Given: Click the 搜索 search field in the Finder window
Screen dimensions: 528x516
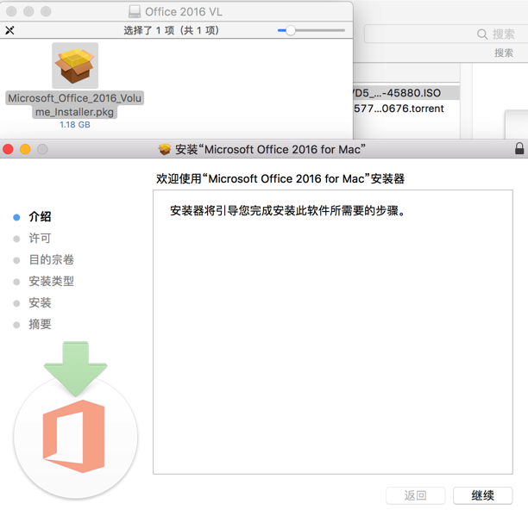Looking at the screenshot, I should coord(446,34).
